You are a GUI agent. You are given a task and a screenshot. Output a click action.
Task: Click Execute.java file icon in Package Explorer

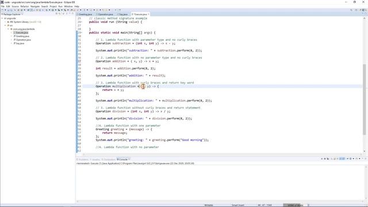14,33
